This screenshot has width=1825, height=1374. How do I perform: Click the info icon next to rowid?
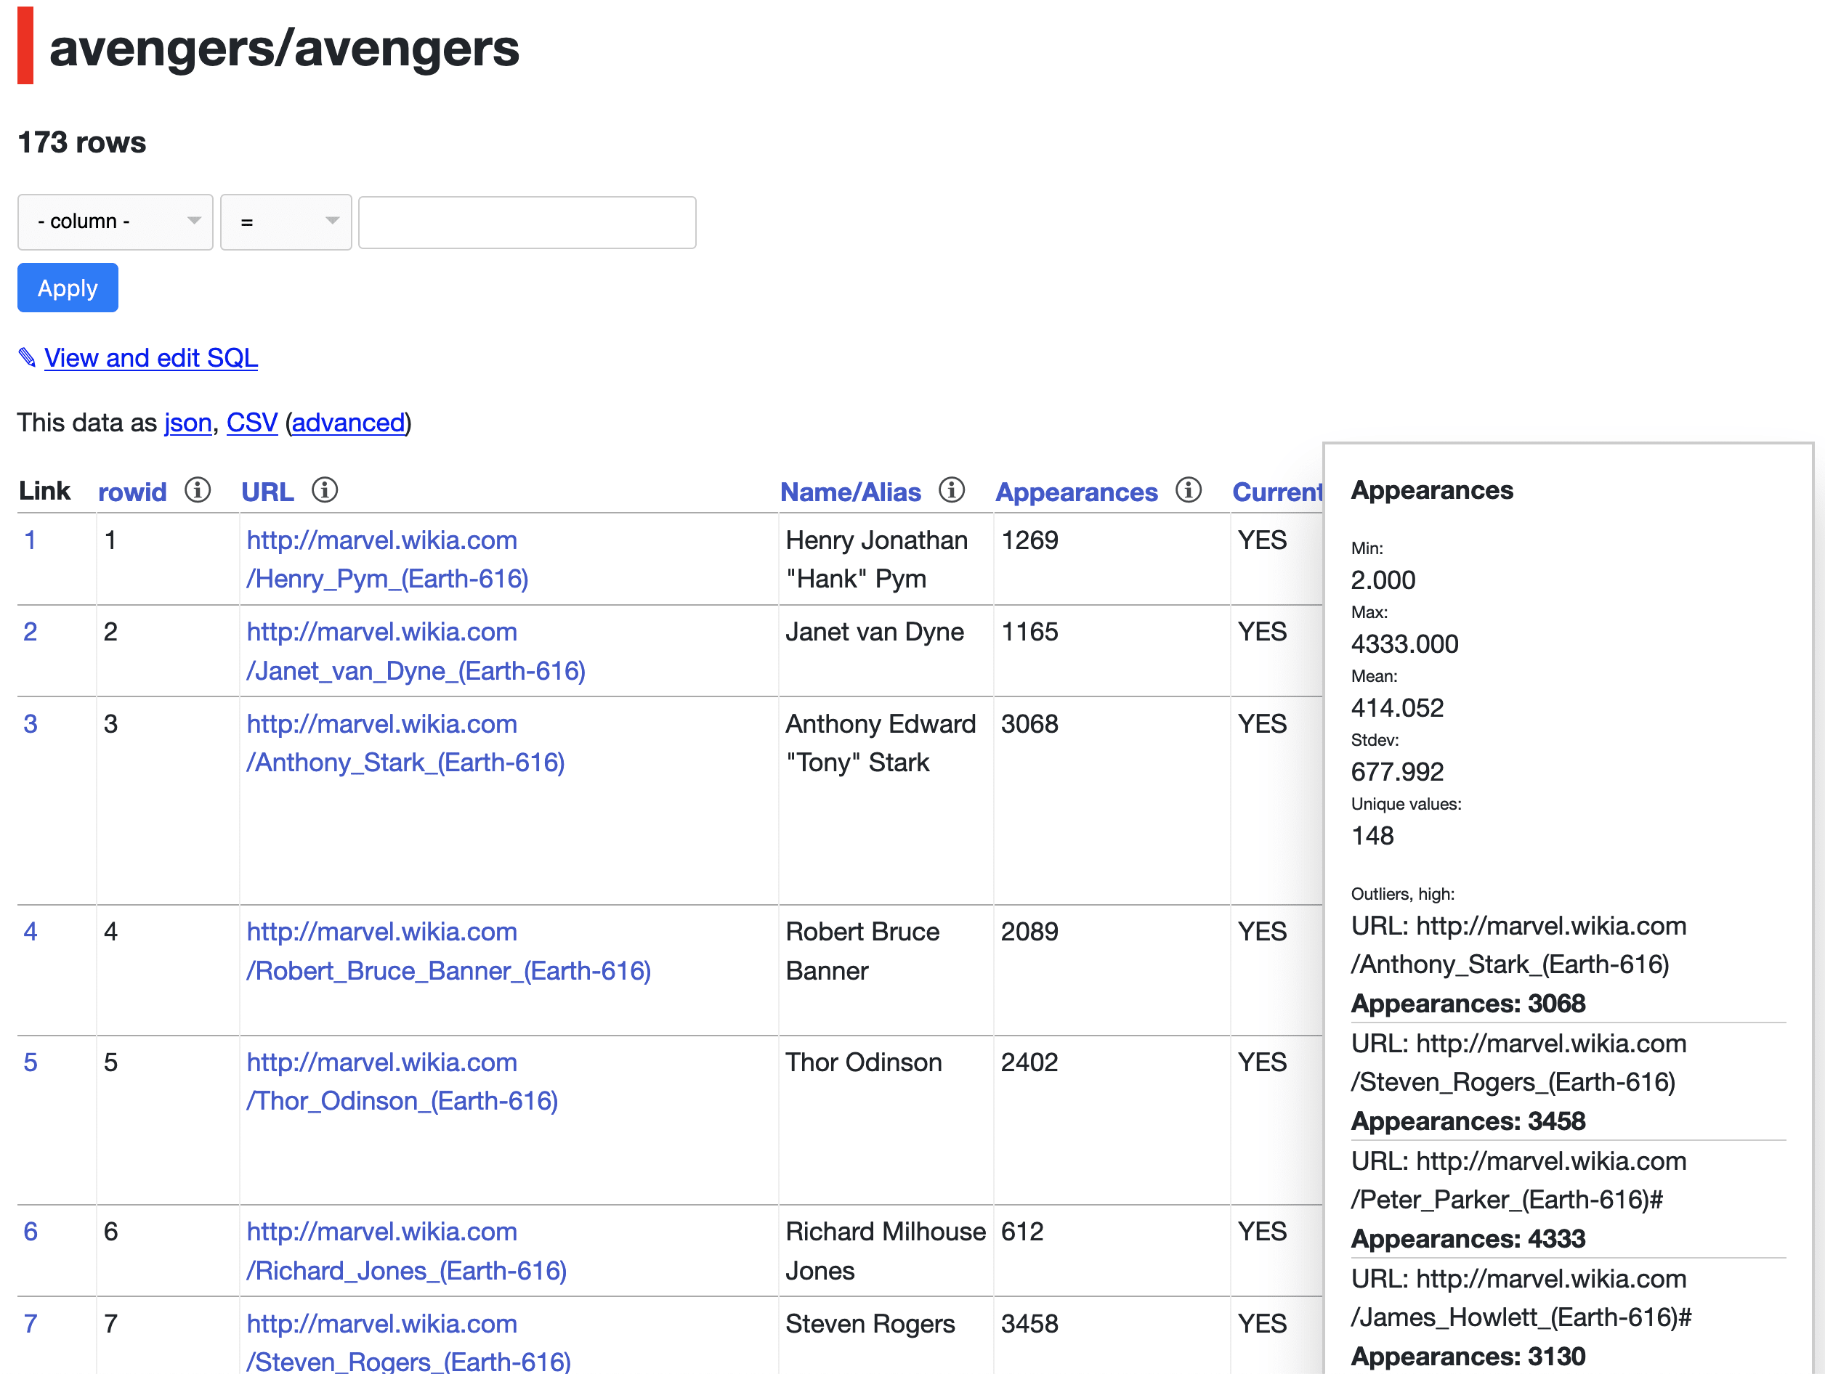tap(197, 490)
